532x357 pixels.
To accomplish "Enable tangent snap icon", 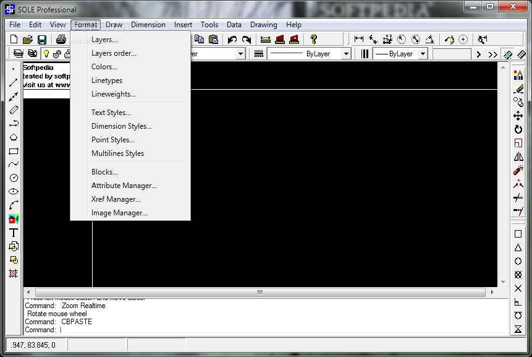I will 518,316.
